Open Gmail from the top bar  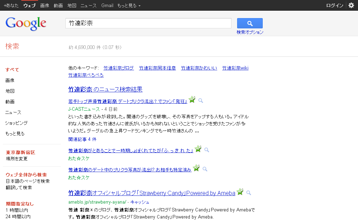[107, 6]
